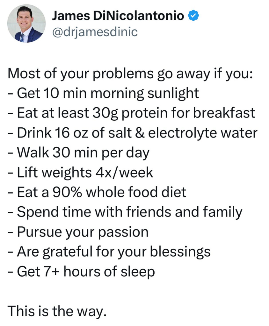Viewport: 269px width, 326px height.
Task: Open the James DiNicolantonio display name
Action: 118,16
